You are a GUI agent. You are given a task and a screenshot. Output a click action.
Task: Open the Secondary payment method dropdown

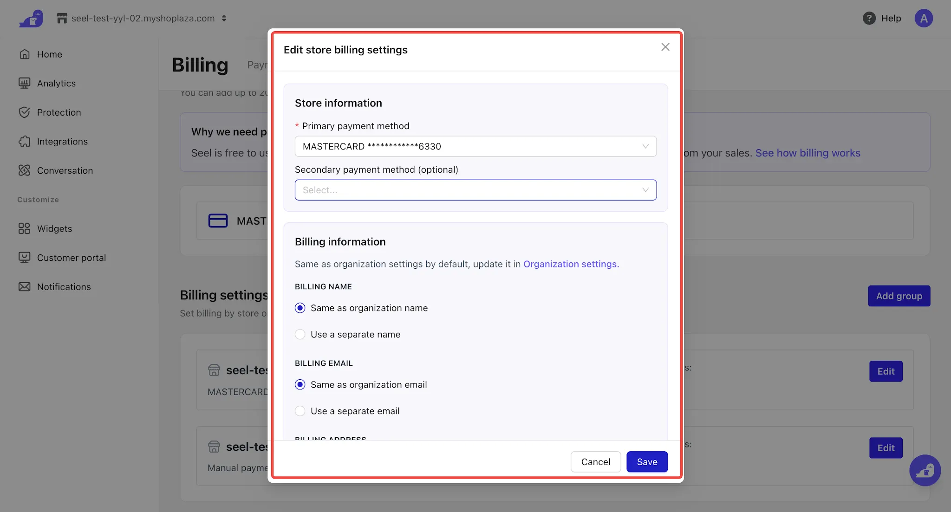475,190
